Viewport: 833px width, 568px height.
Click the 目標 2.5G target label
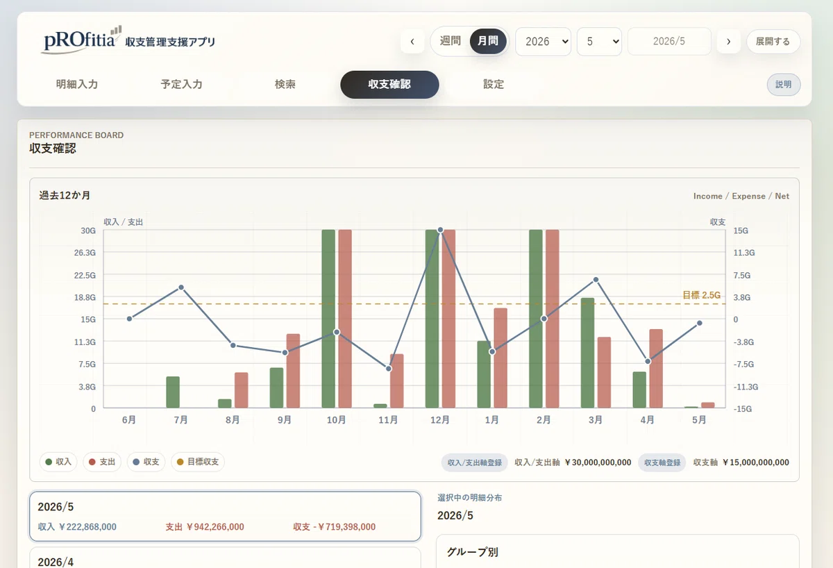(x=701, y=295)
